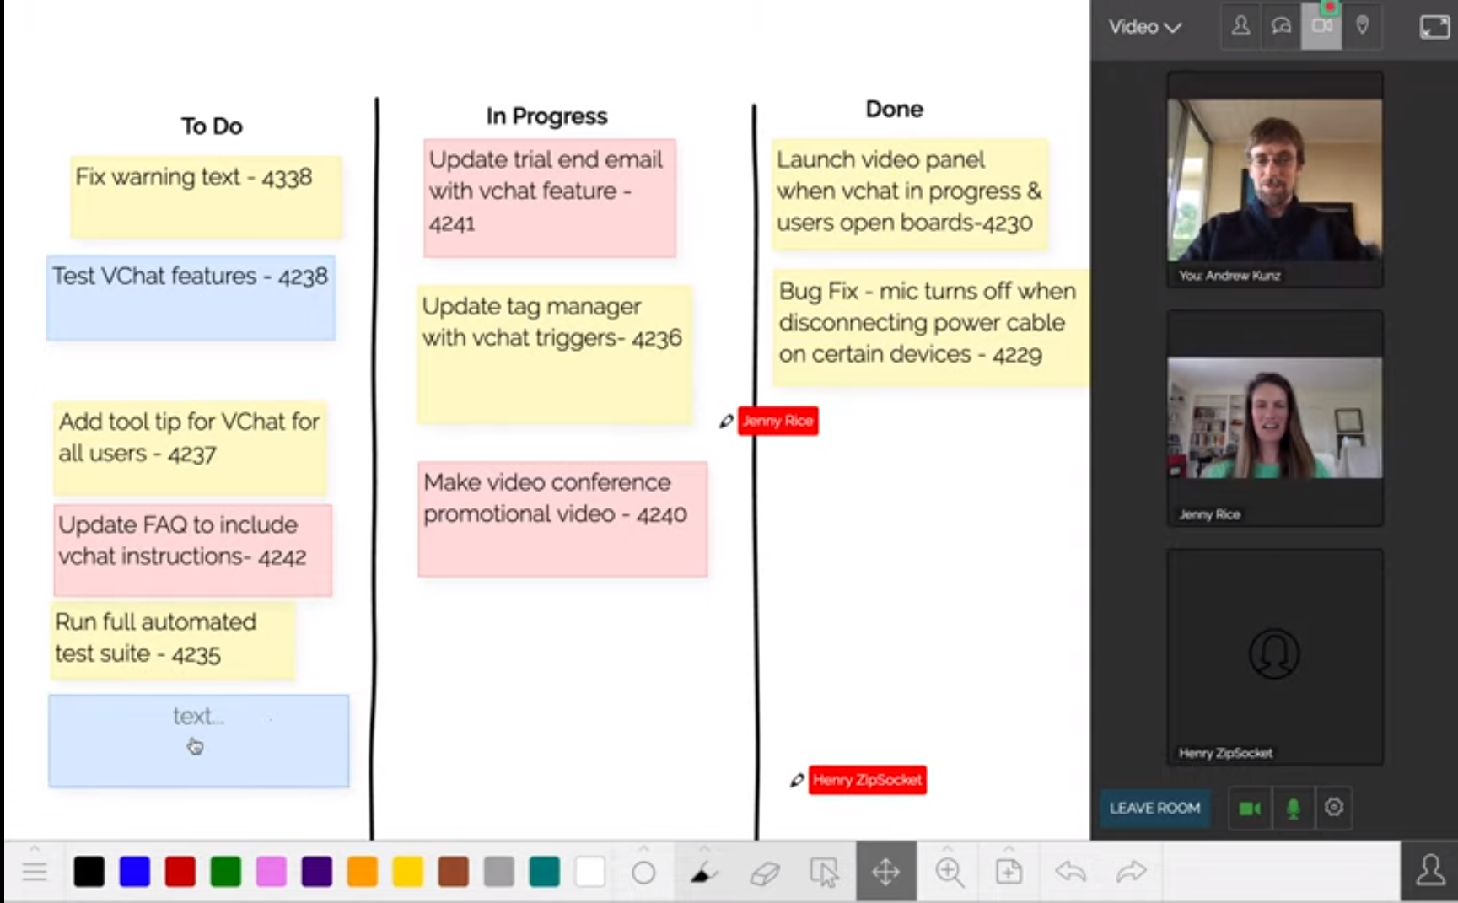
Task: Pick the gray color swatch
Action: (x=498, y=872)
